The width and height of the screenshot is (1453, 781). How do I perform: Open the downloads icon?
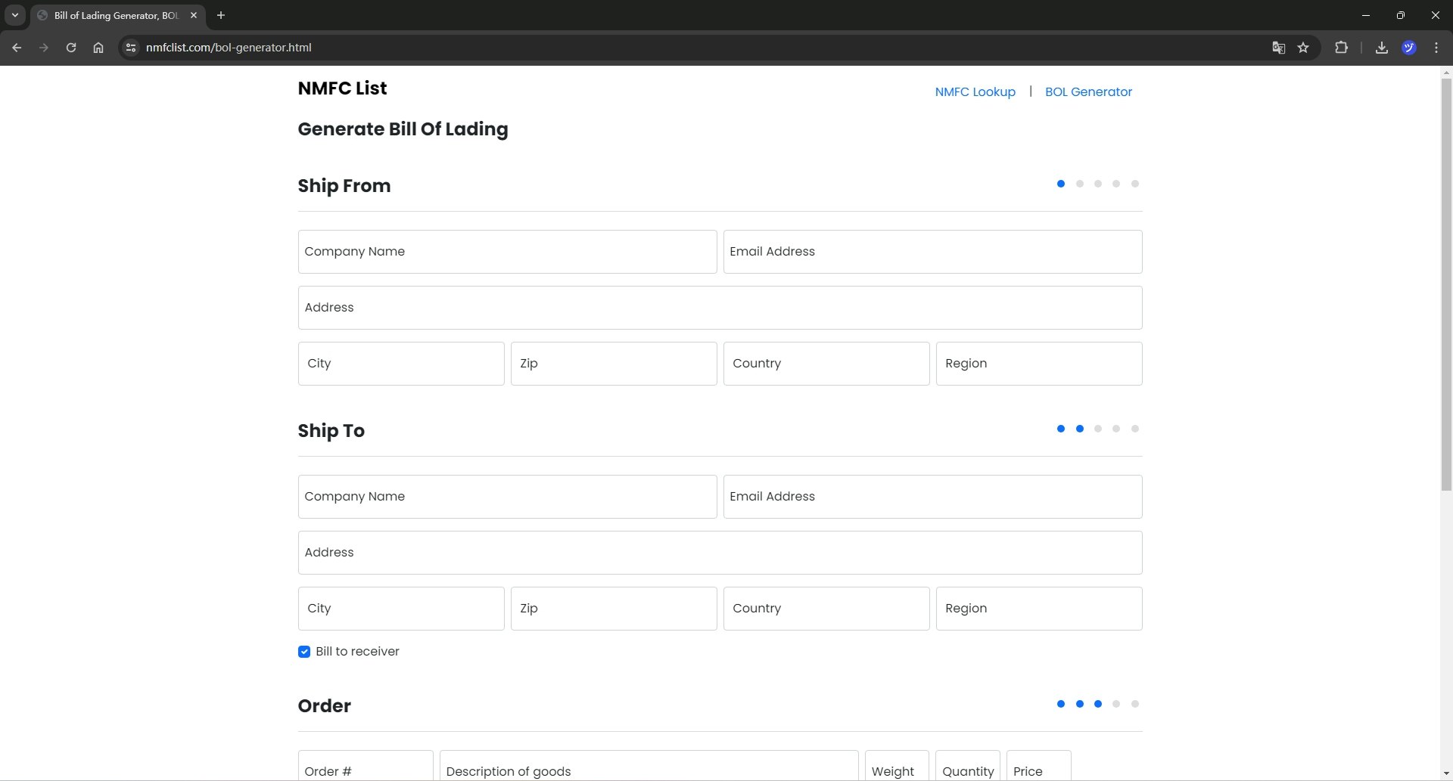[1382, 48]
